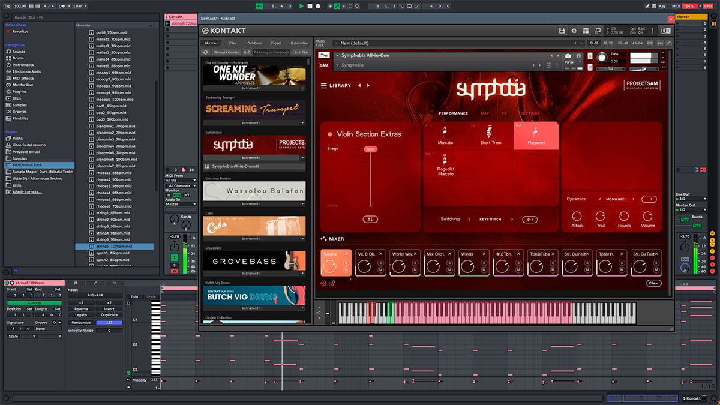Click previous Switching mode arrow beside KEYSWITCH
The image size is (720, 405).
click(x=469, y=220)
